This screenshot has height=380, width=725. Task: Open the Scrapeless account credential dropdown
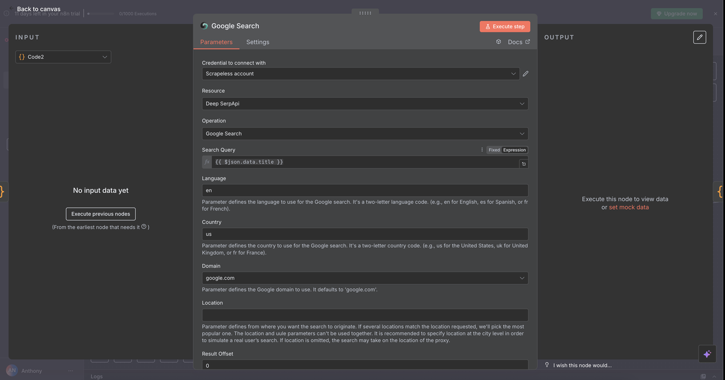click(x=361, y=74)
